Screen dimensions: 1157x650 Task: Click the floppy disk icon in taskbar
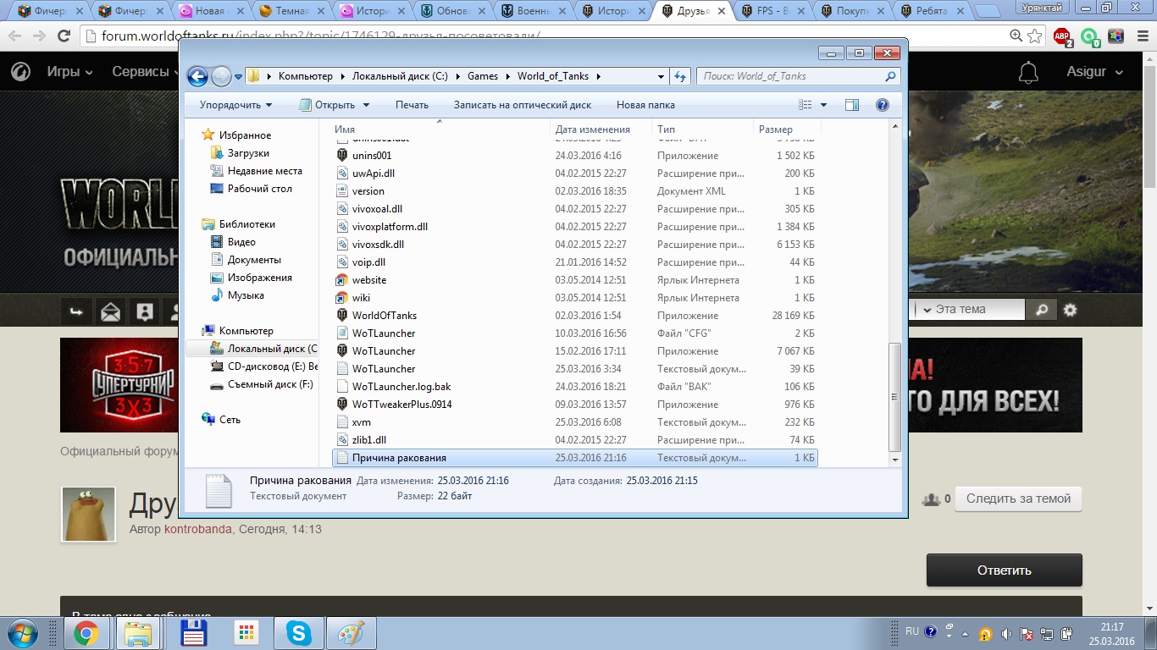coord(194,633)
